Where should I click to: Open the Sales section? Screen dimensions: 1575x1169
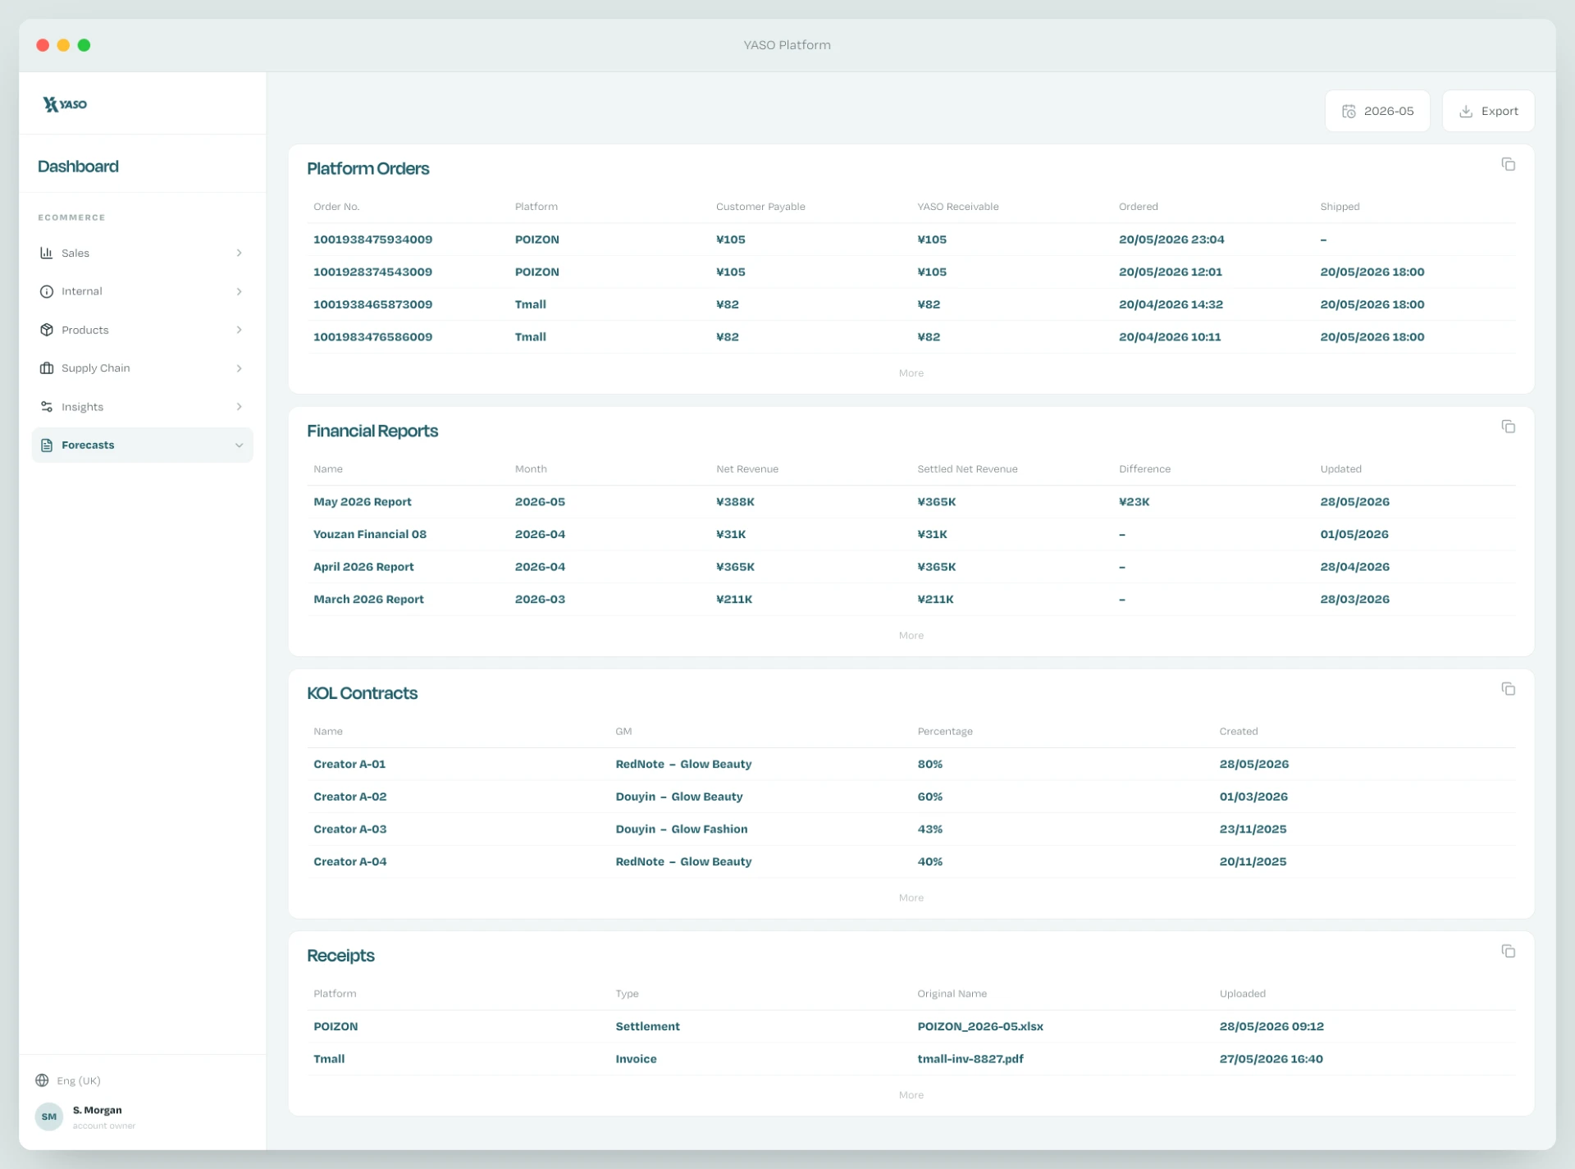[142, 253]
